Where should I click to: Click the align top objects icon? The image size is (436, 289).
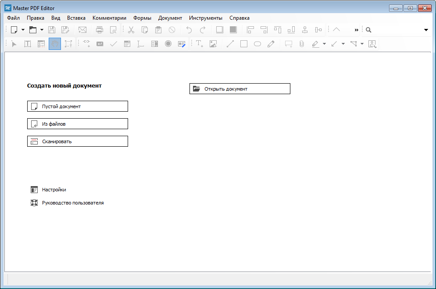click(x=278, y=30)
